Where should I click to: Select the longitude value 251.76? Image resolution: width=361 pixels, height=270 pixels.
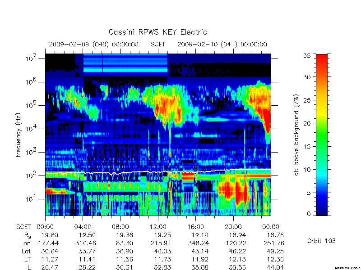click(x=273, y=243)
